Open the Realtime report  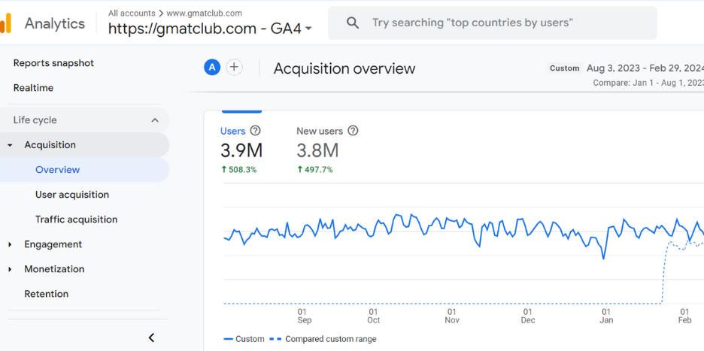click(x=33, y=88)
